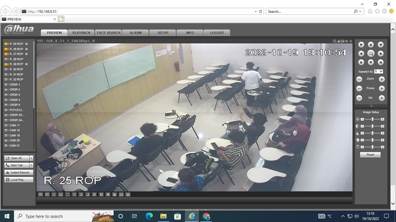Click the brightness slider handle
The image size is (396, 222).
tap(372, 119)
